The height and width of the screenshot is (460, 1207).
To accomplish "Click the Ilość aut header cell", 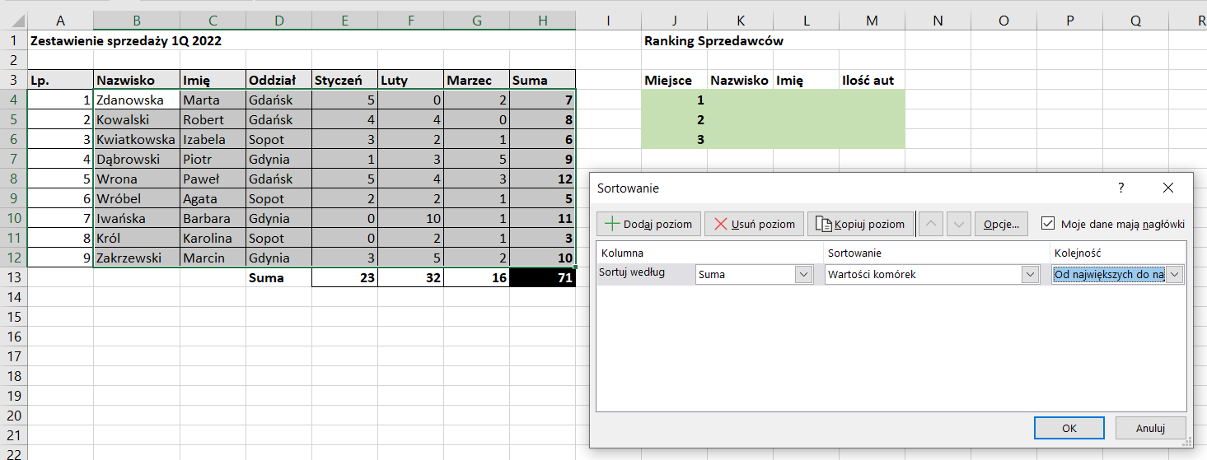I will pos(872,80).
